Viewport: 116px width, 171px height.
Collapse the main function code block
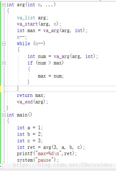(4, 115)
